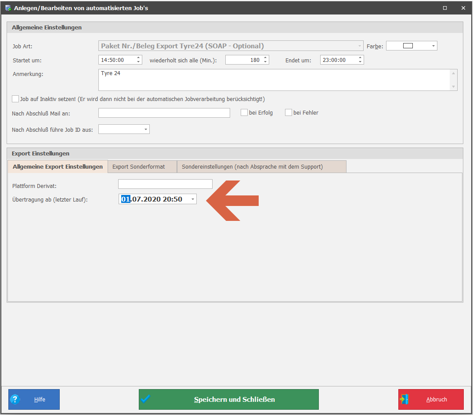Enable the Job auf Inaktiv setzen checkbox
Screen dimensions: 473x415
click(x=16, y=99)
